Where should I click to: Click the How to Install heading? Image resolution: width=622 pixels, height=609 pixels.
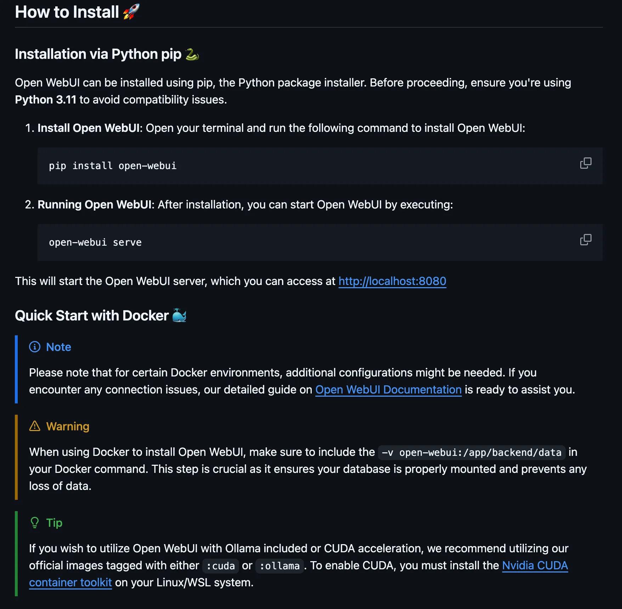(67, 12)
